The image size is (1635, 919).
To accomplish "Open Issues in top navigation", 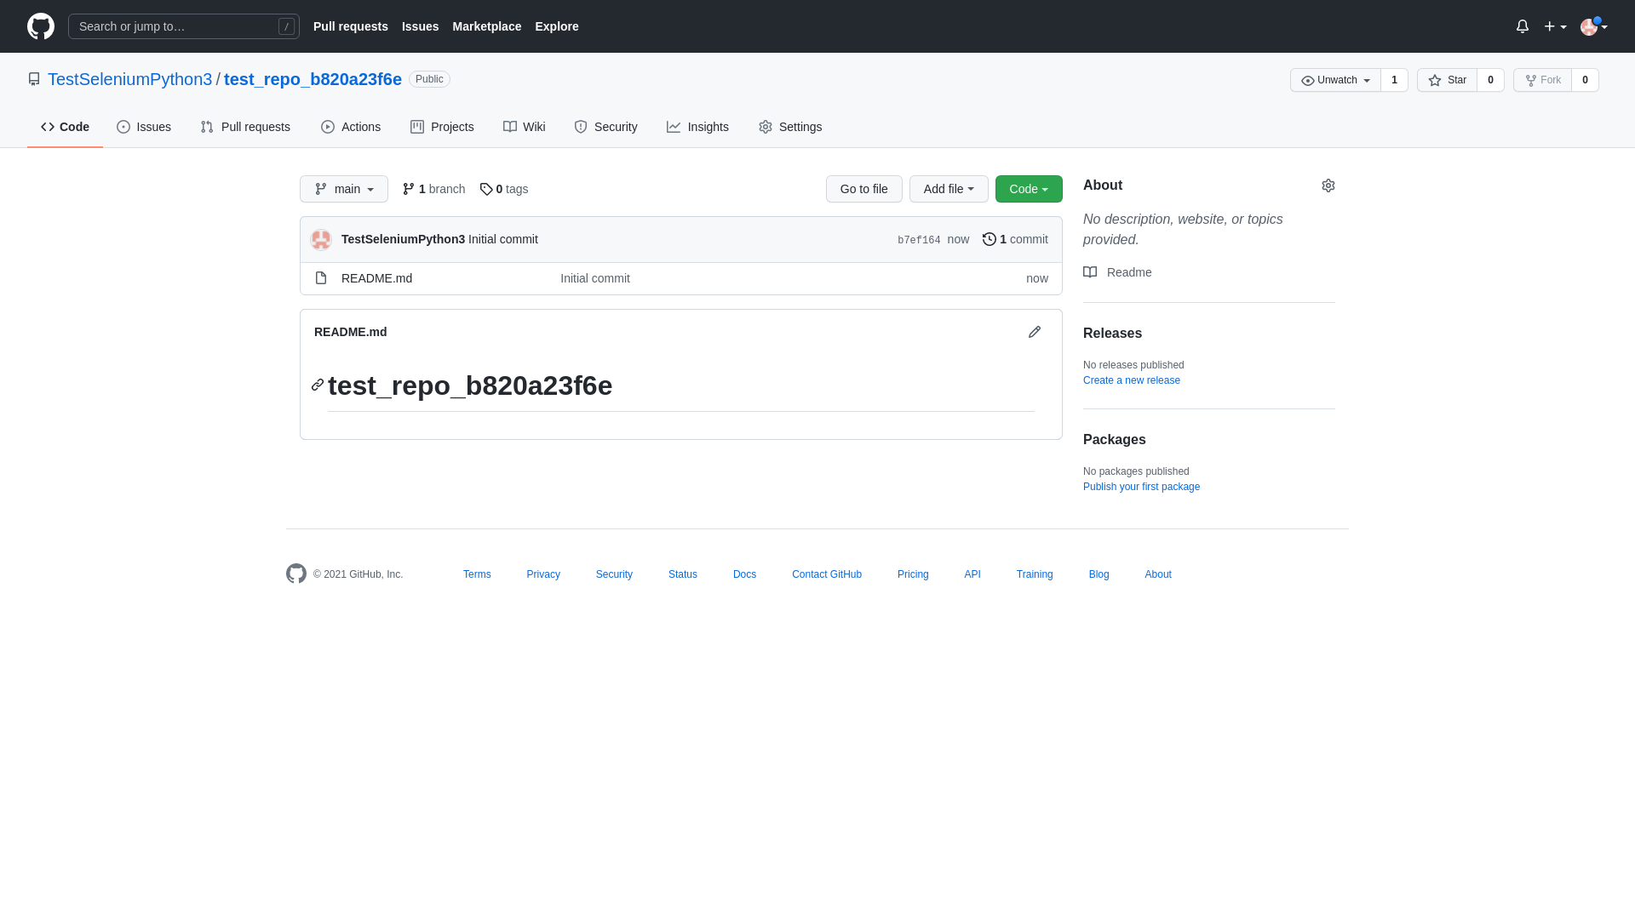I will (421, 26).
